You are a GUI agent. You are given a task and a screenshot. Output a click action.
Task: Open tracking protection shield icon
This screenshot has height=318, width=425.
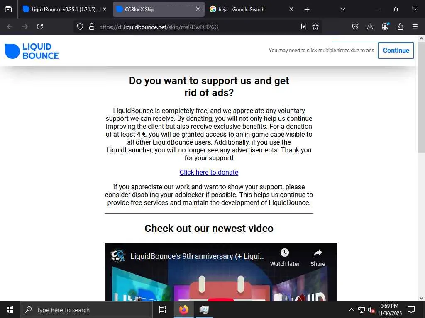(x=80, y=26)
